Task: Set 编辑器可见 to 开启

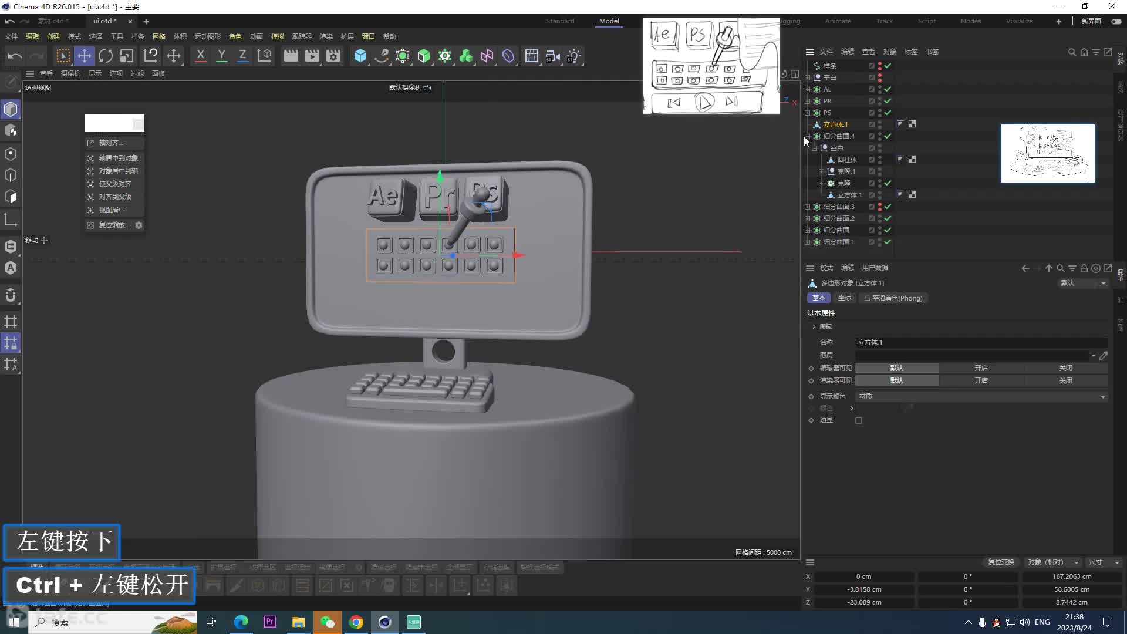Action: pos(981,368)
